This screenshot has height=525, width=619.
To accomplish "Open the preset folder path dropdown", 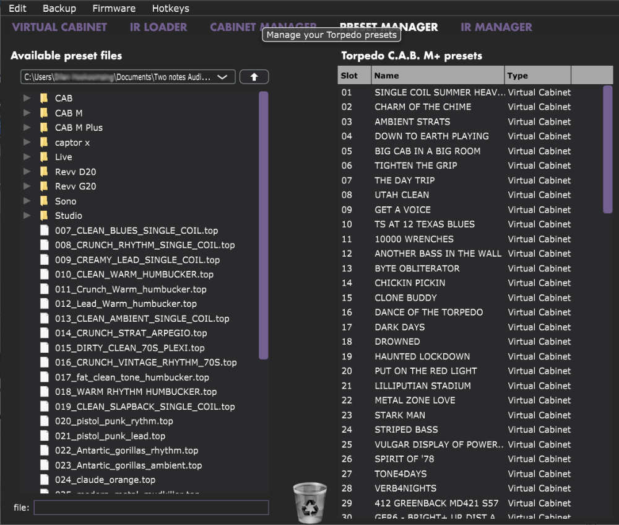I will (x=128, y=77).
